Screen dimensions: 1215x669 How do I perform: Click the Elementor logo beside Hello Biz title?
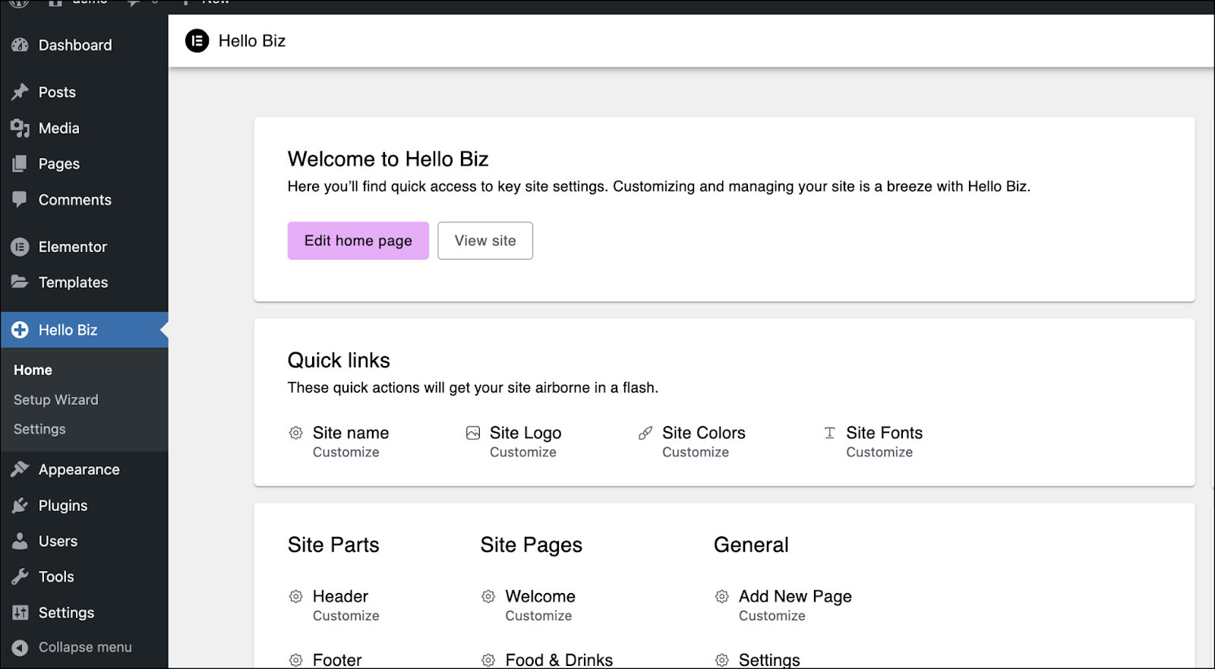tap(197, 41)
